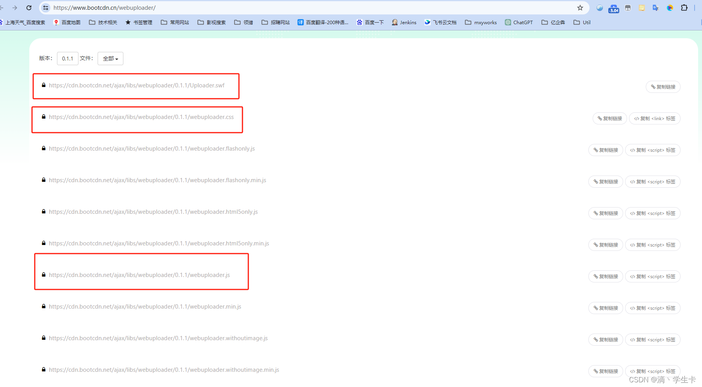Open the 百度地图 bookmark

tap(67, 23)
